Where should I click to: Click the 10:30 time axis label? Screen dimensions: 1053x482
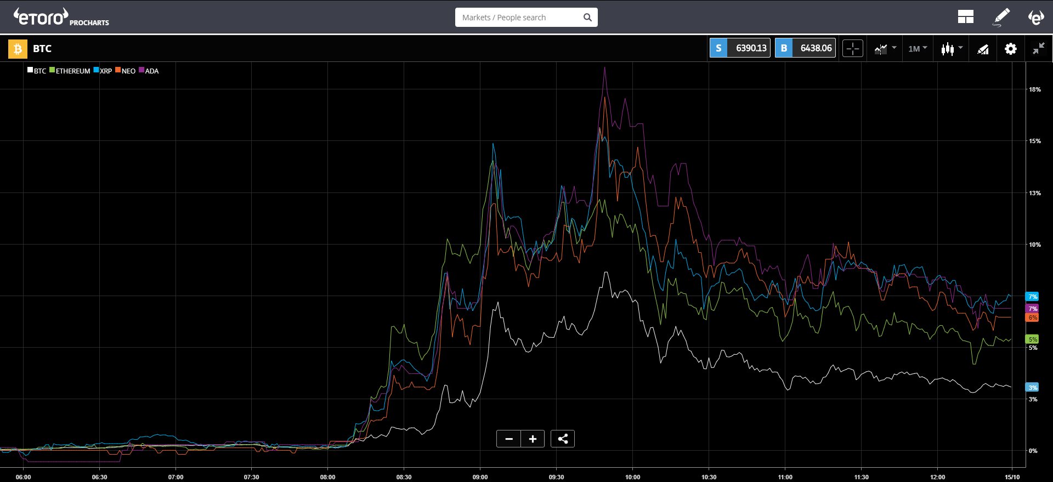(709, 477)
